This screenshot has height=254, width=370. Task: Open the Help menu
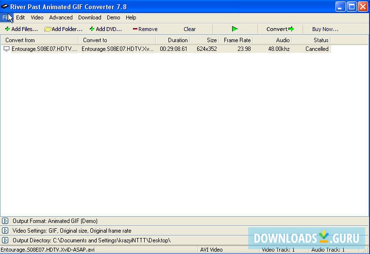tap(131, 17)
